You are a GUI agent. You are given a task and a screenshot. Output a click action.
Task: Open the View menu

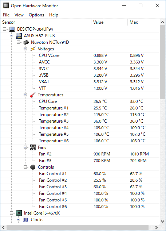tap(19, 15)
